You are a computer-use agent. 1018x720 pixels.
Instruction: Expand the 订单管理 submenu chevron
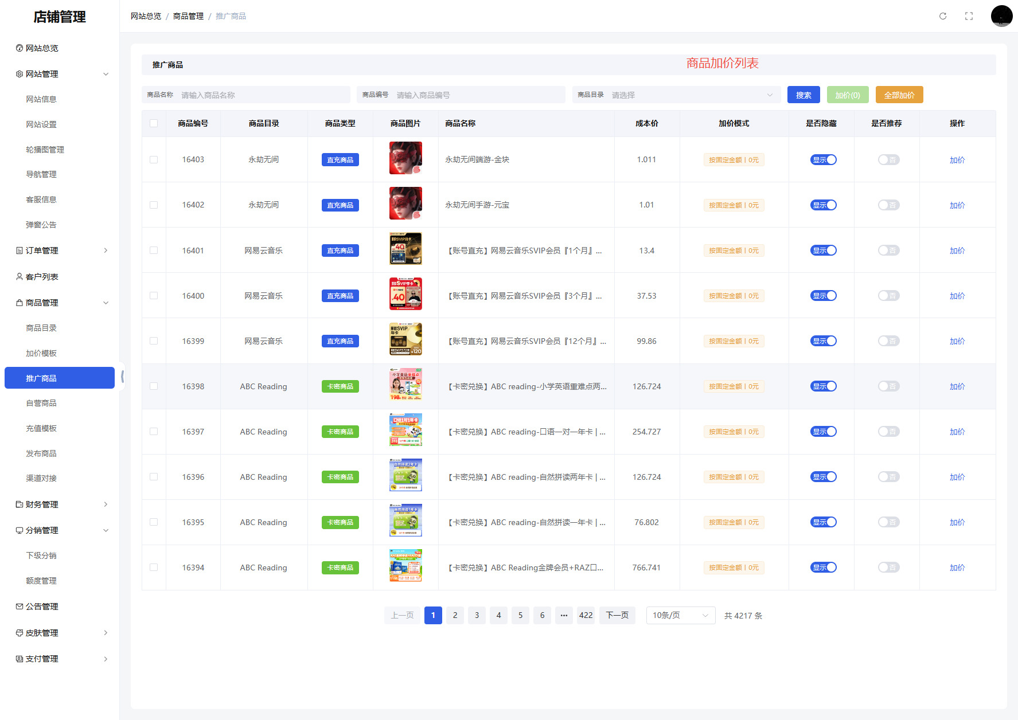click(x=106, y=251)
